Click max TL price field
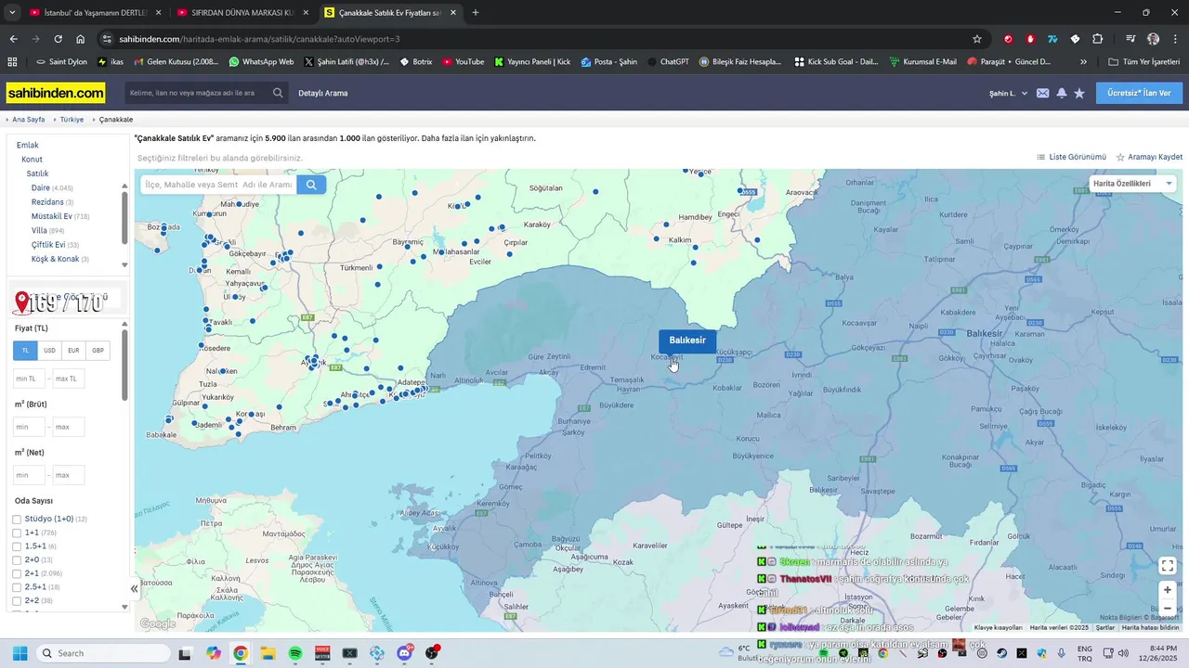Screen dimensions: 1189x668 (x=69, y=379)
